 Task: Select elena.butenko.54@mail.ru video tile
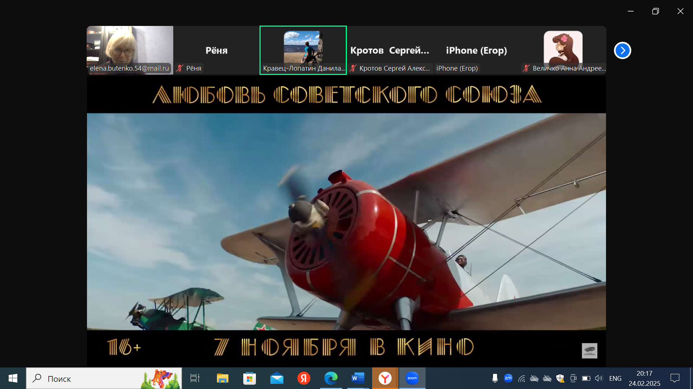coord(130,50)
